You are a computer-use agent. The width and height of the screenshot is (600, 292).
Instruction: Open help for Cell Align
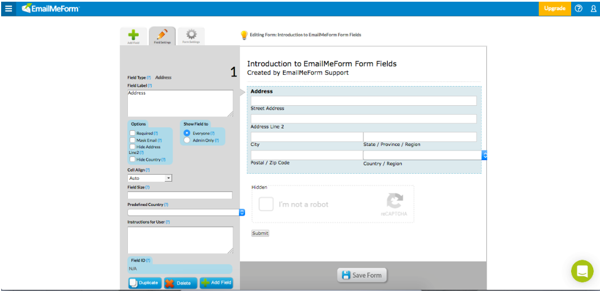click(x=148, y=170)
